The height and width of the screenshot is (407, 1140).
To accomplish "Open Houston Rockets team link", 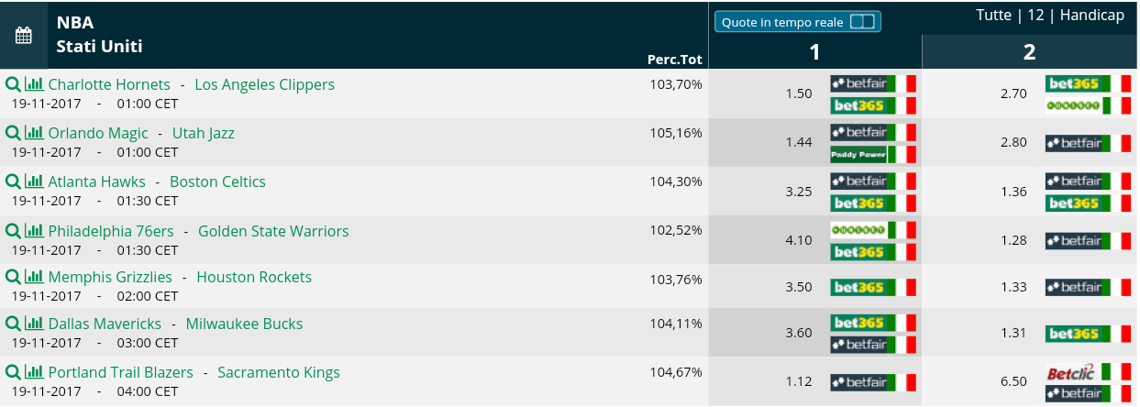I will point(254,277).
